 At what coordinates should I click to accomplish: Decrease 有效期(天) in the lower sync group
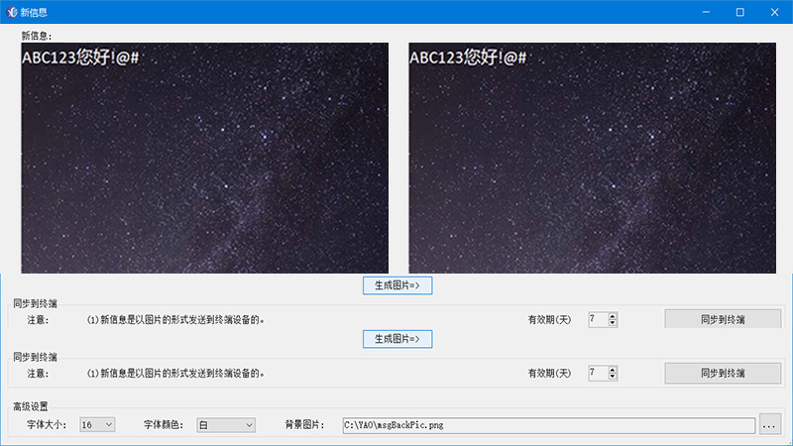(613, 377)
